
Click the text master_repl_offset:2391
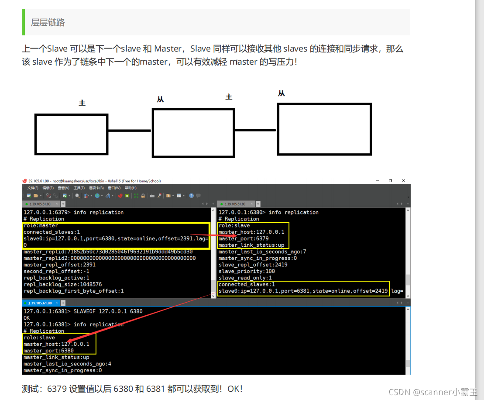pos(60,265)
